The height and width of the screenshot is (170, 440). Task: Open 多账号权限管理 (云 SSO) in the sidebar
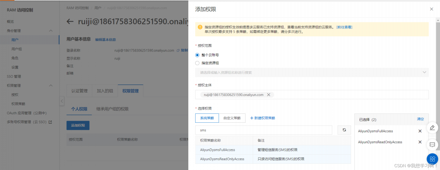click(x=27, y=122)
